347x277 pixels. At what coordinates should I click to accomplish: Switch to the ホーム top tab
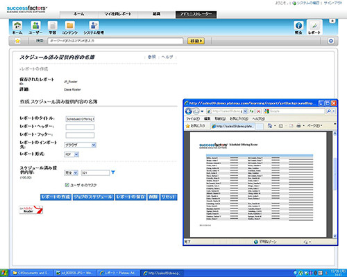point(79,14)
